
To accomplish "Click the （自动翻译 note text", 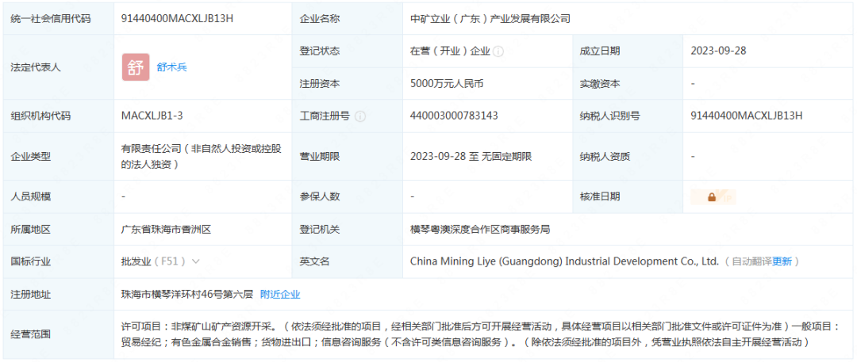I will pos(747,261).
